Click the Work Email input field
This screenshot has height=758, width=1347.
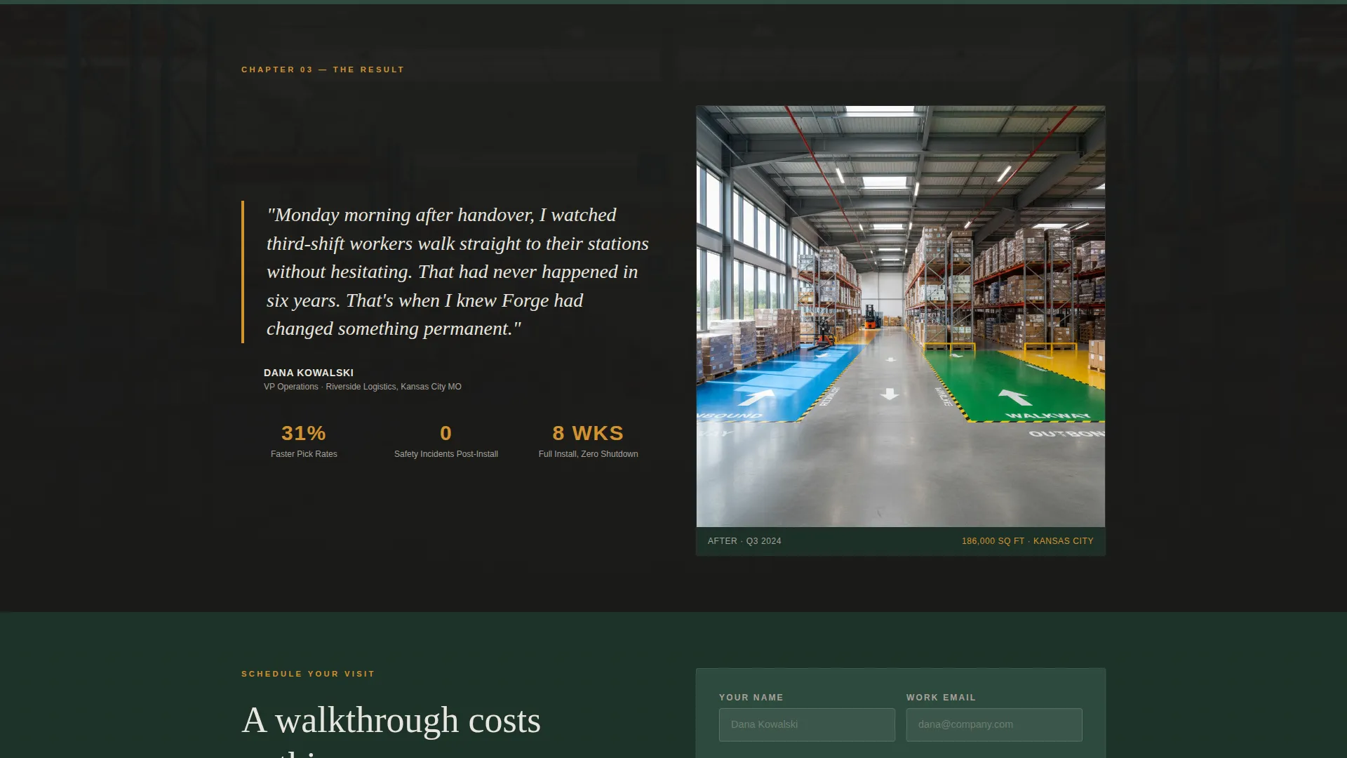click(x=994, y=724)
